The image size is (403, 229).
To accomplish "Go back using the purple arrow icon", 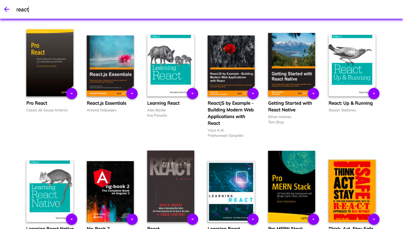I will 7,9.
